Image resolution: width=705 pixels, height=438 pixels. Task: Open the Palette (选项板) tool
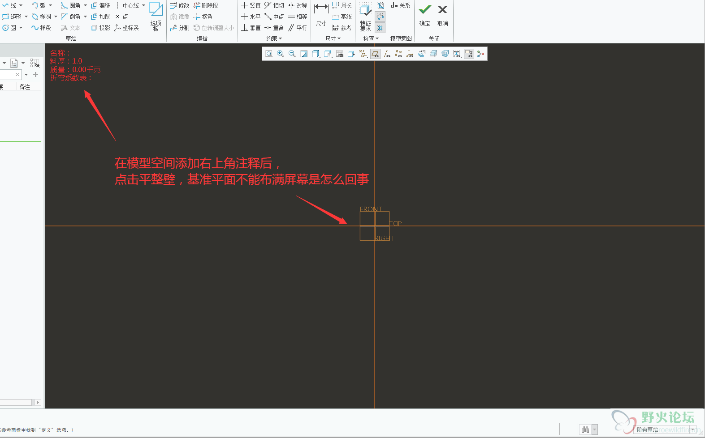(156, 17)
